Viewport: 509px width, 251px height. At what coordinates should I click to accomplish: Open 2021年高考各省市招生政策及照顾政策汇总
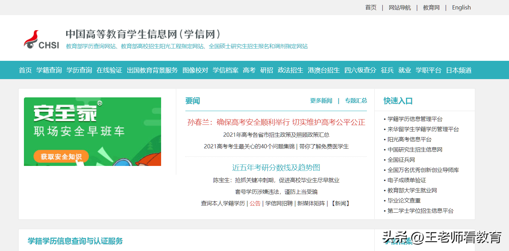[276, 135]
